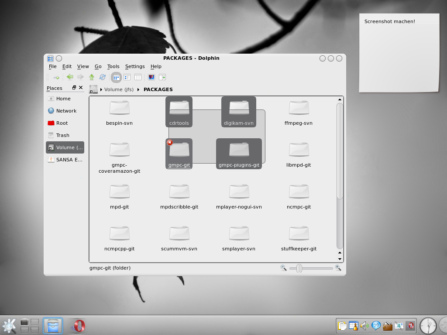Image resolution: width=447 pixels, height=335 pixels.
Task: Zoom out with the minus magnifier
Action: 283,268
